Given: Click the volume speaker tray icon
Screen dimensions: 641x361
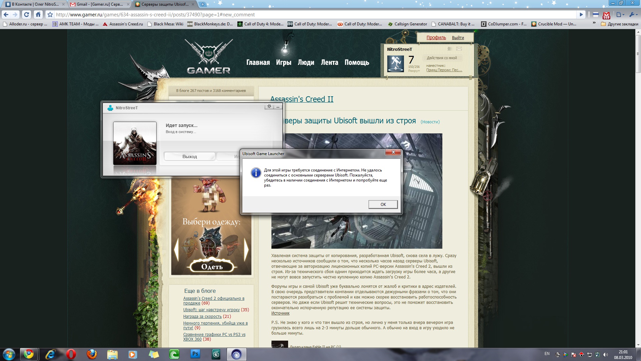Looking at the screenshot, I should (x=606, y=355).
